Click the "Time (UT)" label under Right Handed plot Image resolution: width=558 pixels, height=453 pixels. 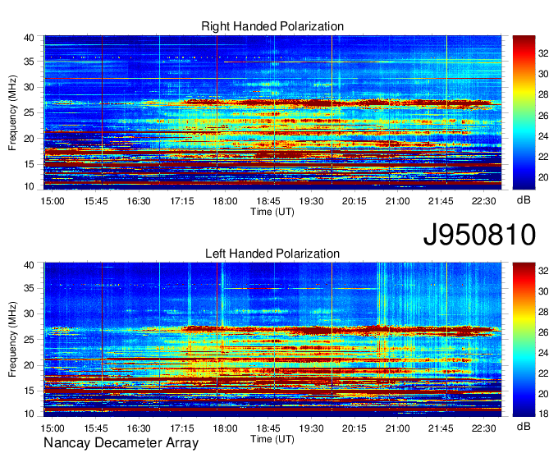(x=272, y=212)
